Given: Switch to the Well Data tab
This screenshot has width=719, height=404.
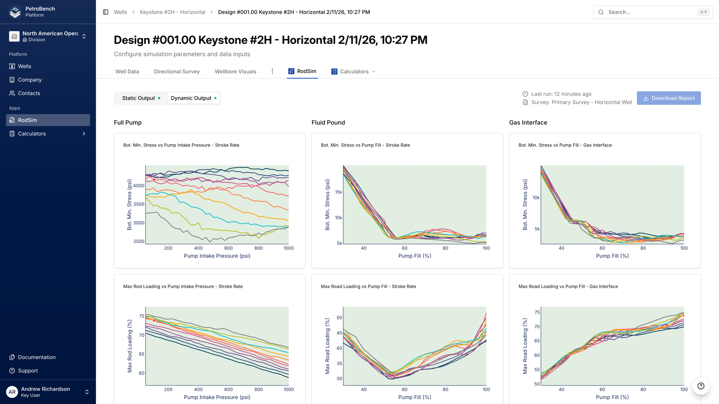Looking at the screenshot, I should [127, 71].
